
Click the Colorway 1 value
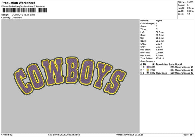[x=17, y=18]
